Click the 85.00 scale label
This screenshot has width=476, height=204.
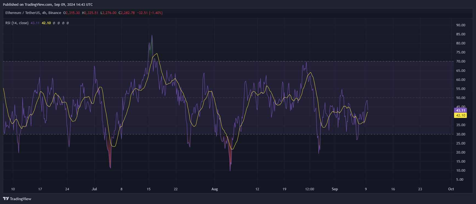[461, 34]
